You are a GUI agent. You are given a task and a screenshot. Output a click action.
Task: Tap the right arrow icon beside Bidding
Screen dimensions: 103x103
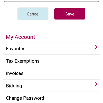[x=96, y=84]
